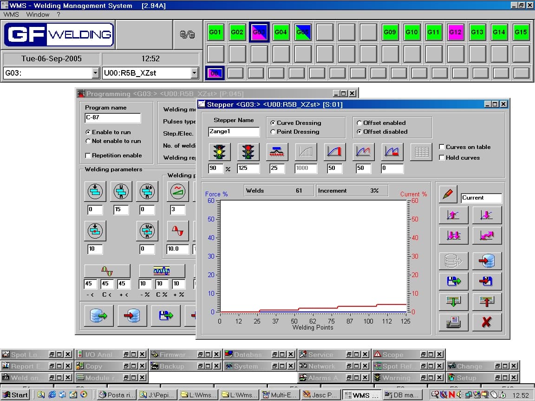The image size is (535, 401).
Task: Expand the G03: station dropdown
Action: point(96,73)
